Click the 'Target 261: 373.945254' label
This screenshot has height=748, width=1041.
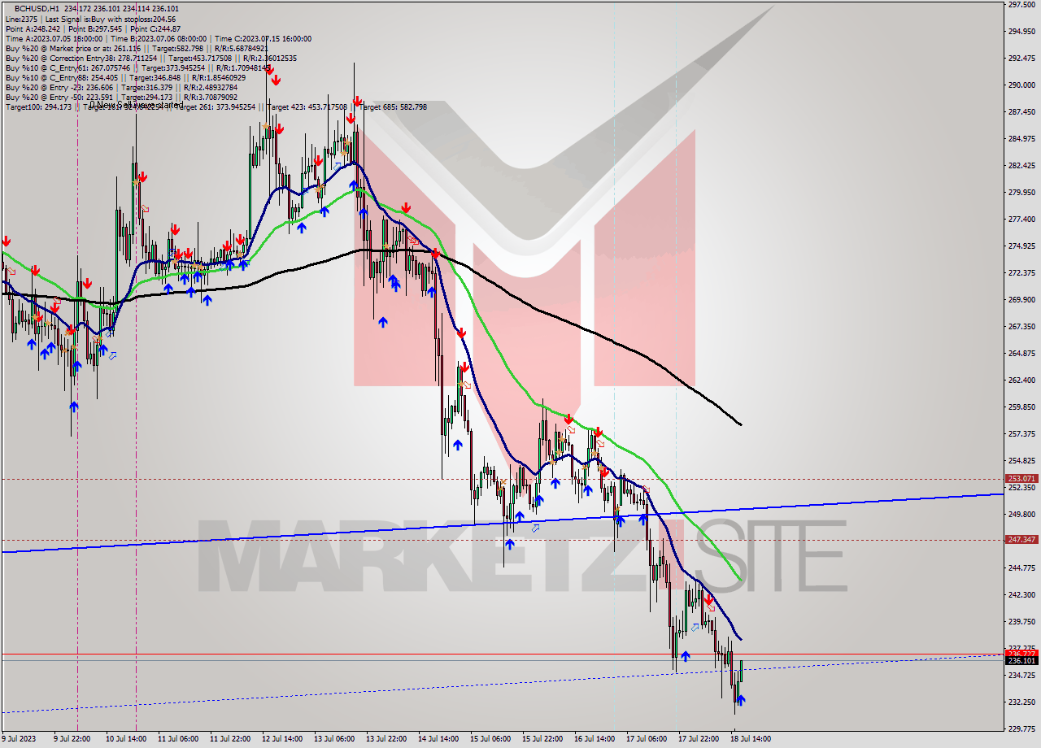point(216,107)
